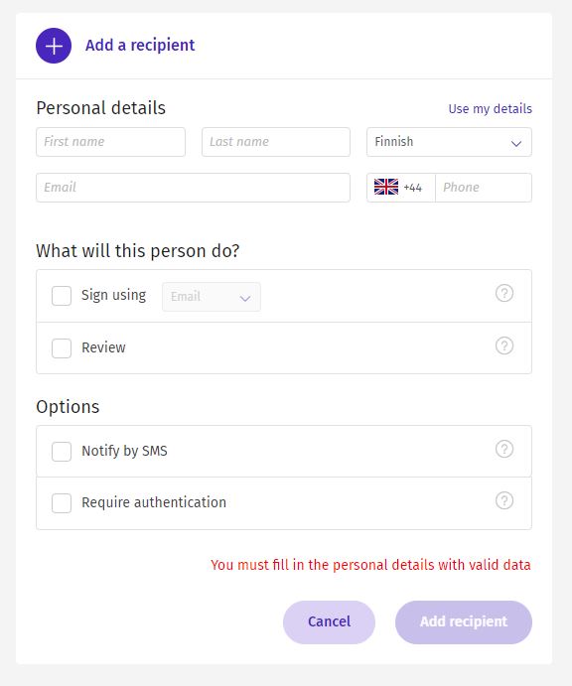The image size is (572, 686).
Task: Focus the First name field
Action: 110,142
